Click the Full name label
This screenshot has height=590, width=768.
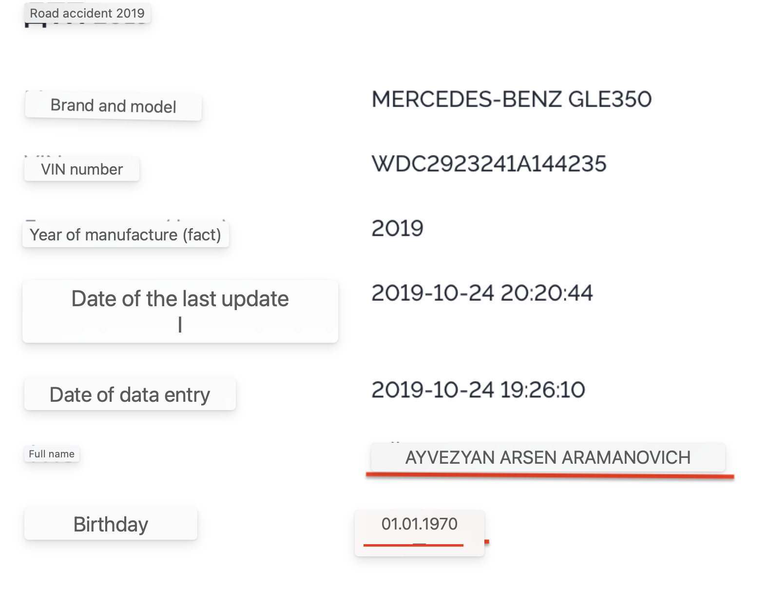51,454
